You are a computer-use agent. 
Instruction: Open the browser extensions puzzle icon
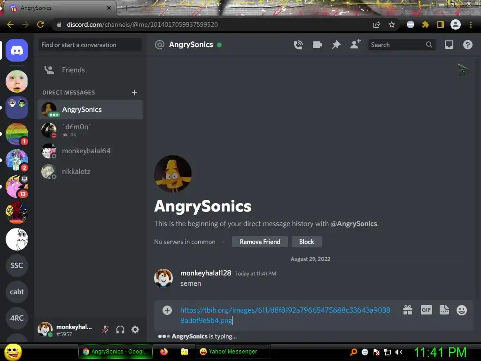(x=426, y=24)
